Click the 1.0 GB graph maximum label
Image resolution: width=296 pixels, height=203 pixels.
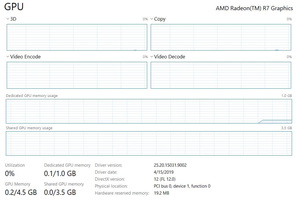coord(286,96)
